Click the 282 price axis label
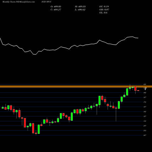152x152 pixels. coord(145,131)
